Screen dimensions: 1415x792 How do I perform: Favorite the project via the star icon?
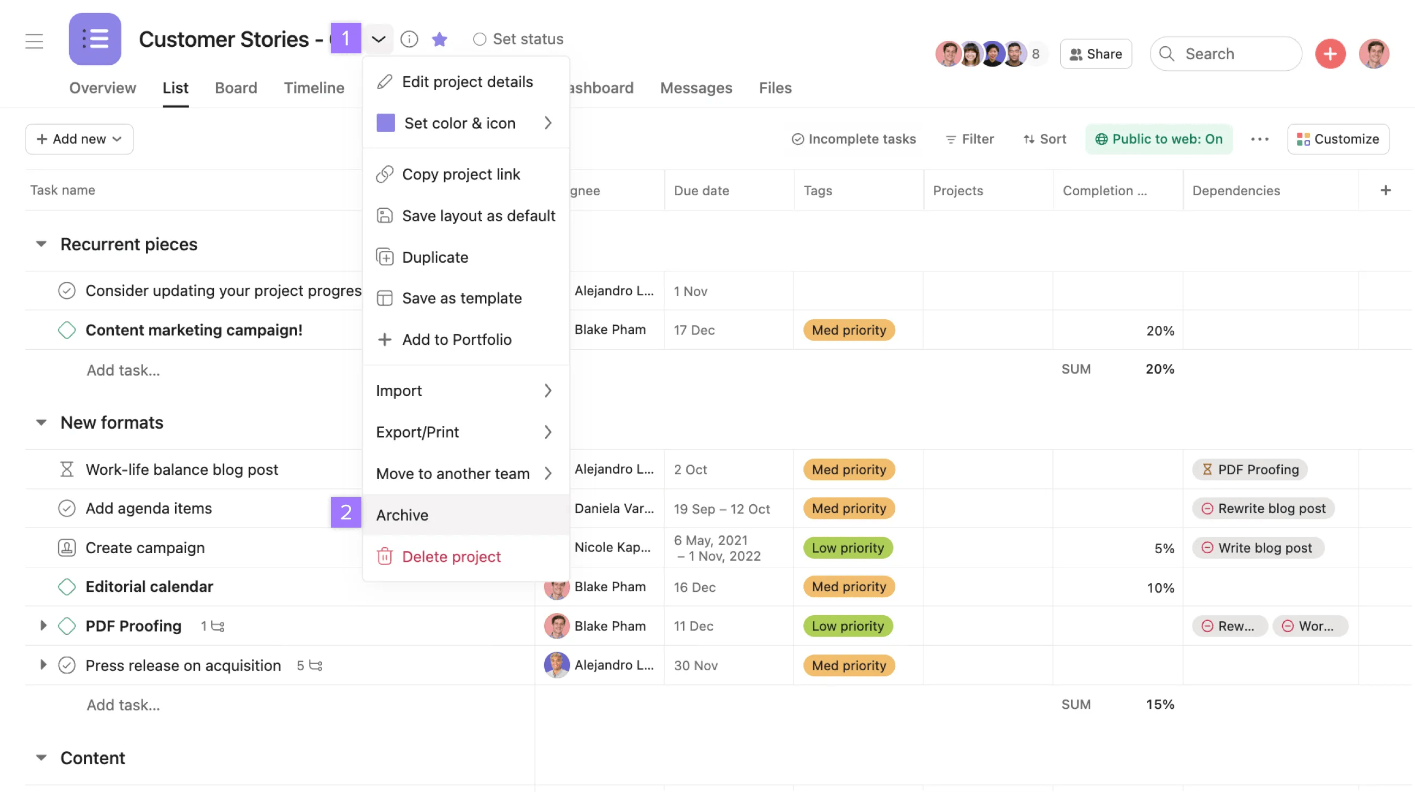coord(439,39)
